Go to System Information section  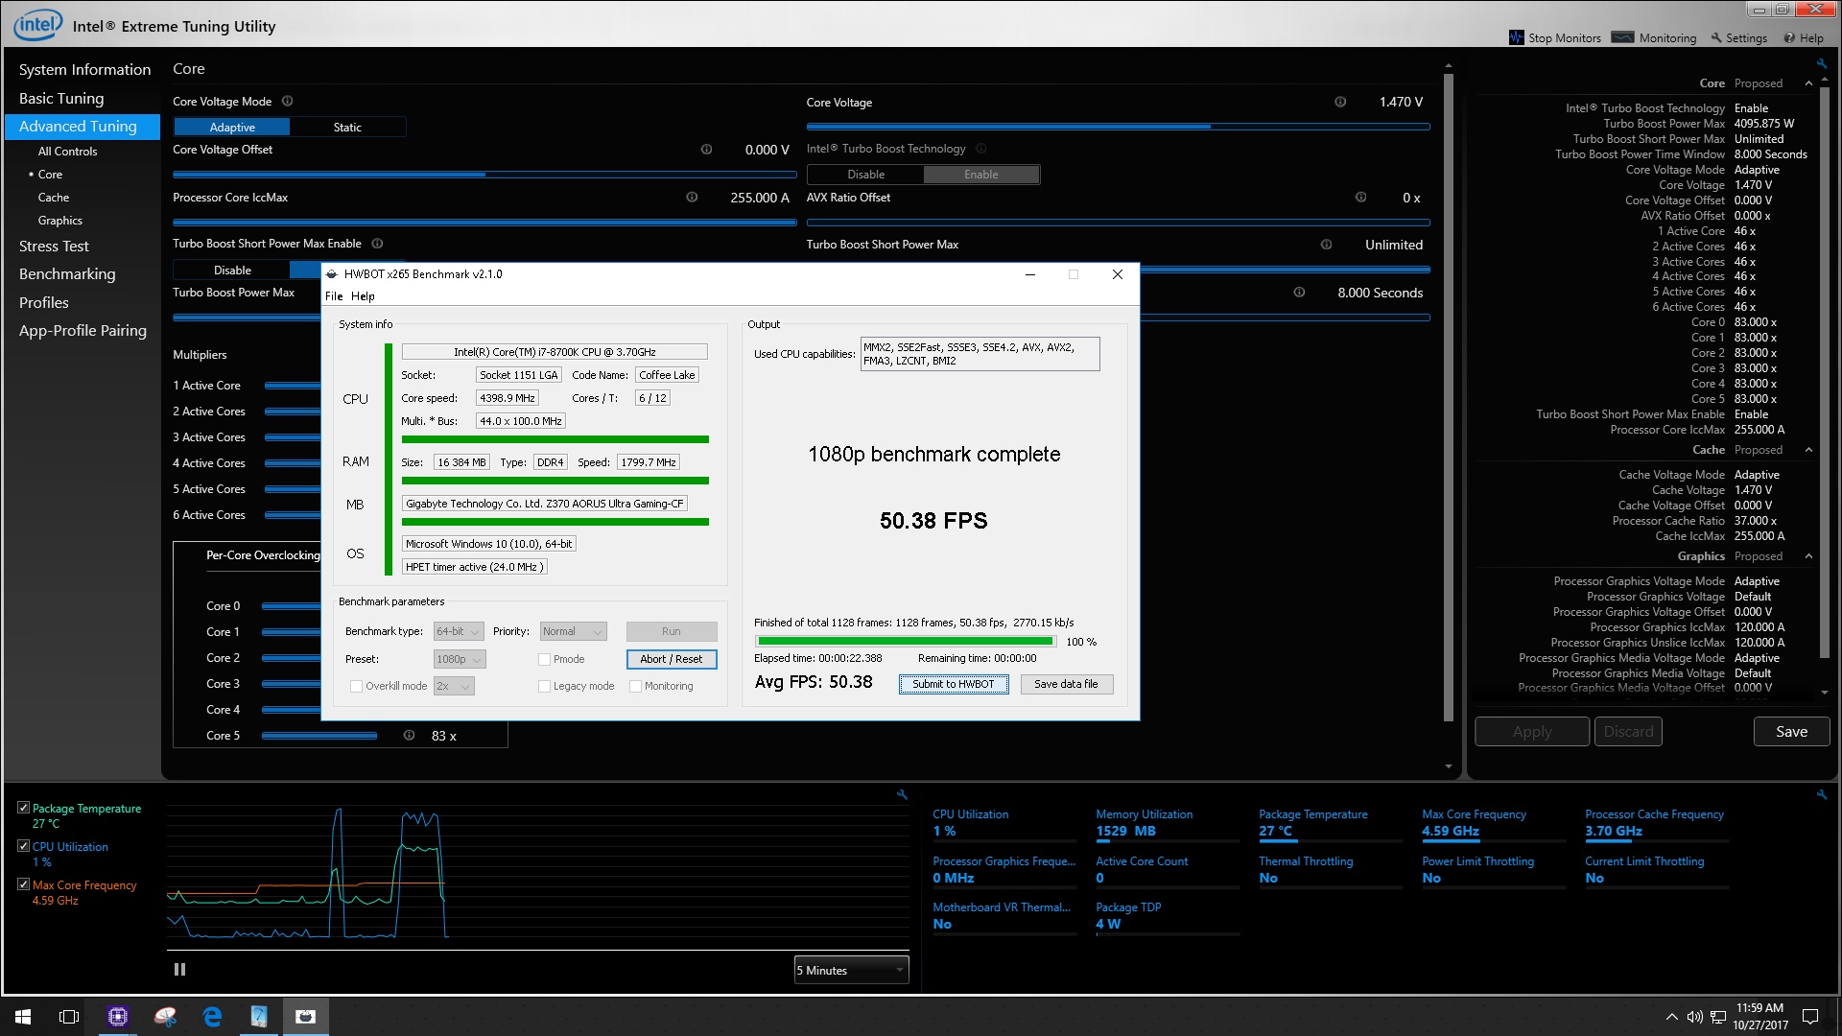tap(84, 69)
